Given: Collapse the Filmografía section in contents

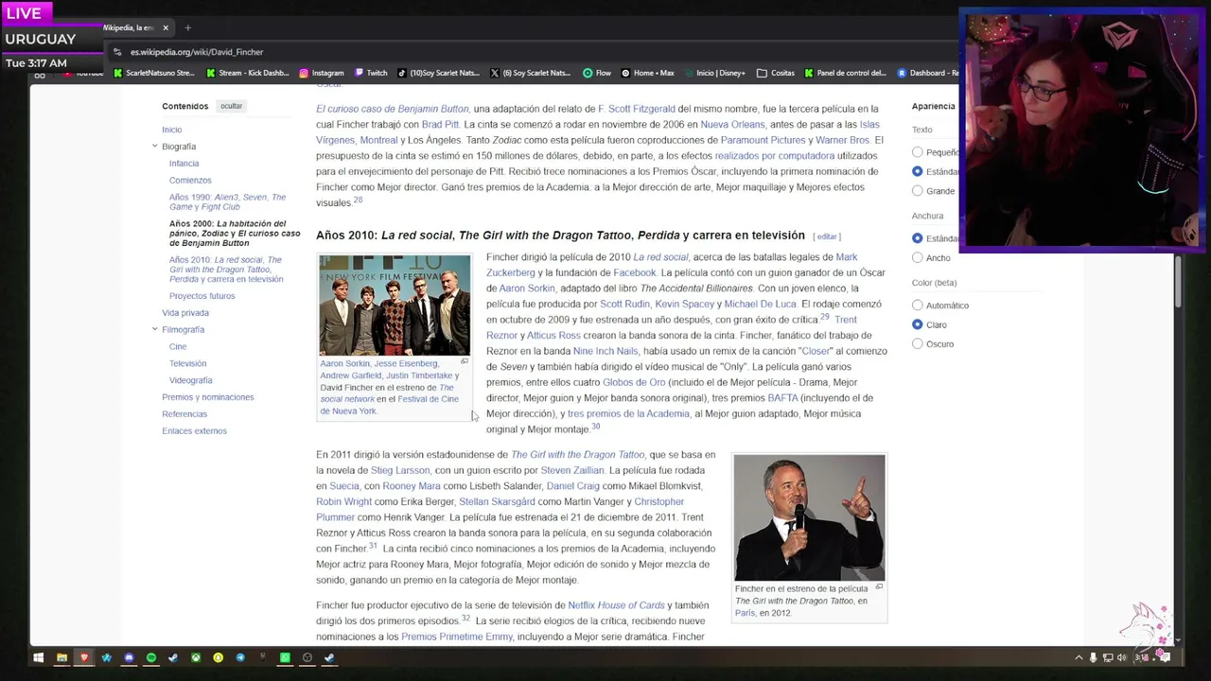Looking at the screenshot, I should [154, 329].
